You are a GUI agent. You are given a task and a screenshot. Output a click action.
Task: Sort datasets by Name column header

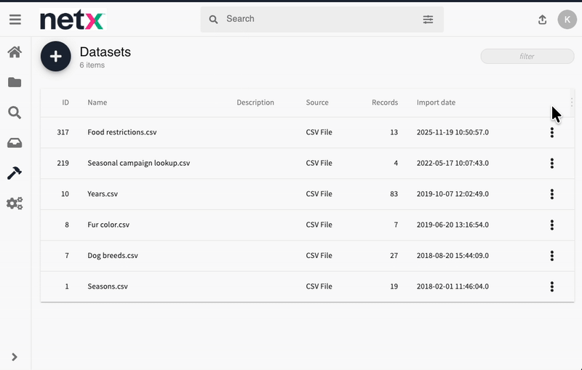pos(97,102)
